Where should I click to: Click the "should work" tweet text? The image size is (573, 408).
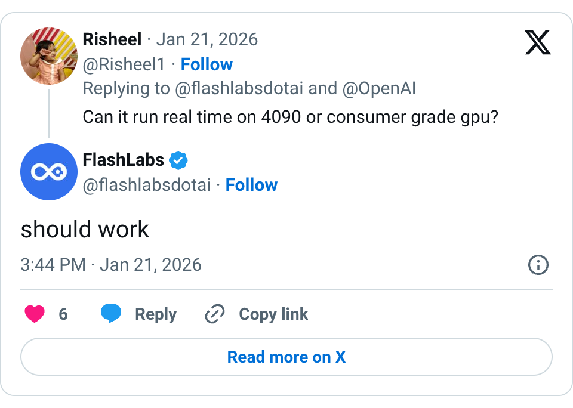click(x=85, y=230)
